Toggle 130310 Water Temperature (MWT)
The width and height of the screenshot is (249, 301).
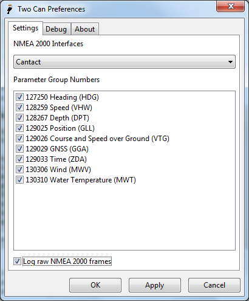point(19,180)
